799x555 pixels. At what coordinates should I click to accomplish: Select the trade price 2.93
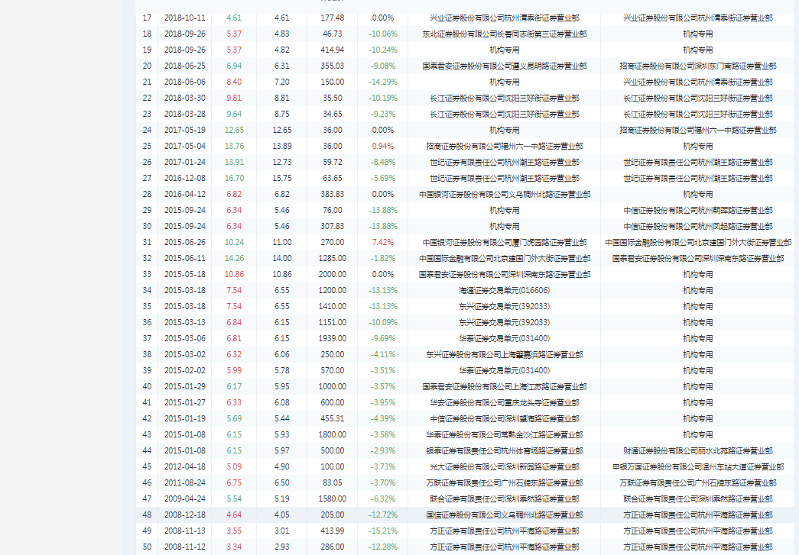282,547
